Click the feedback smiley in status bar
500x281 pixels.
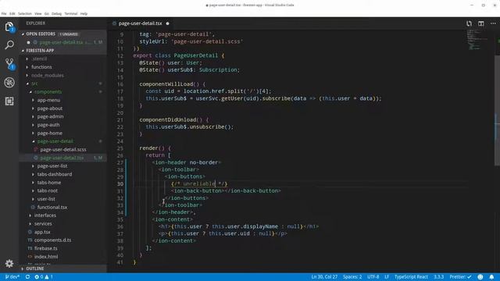point(480,277)
